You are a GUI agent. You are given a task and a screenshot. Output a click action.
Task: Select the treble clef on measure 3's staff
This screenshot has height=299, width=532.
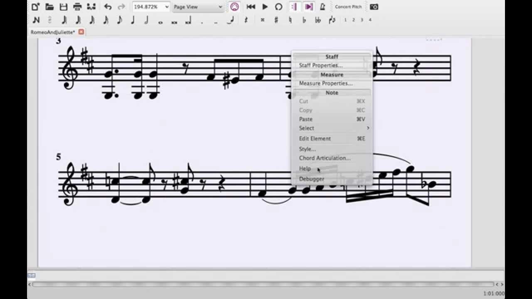click(x=71, y=67)
